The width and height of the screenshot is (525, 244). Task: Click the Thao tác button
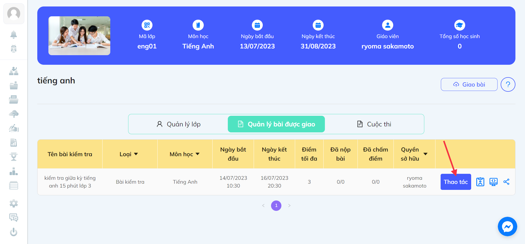456,182
